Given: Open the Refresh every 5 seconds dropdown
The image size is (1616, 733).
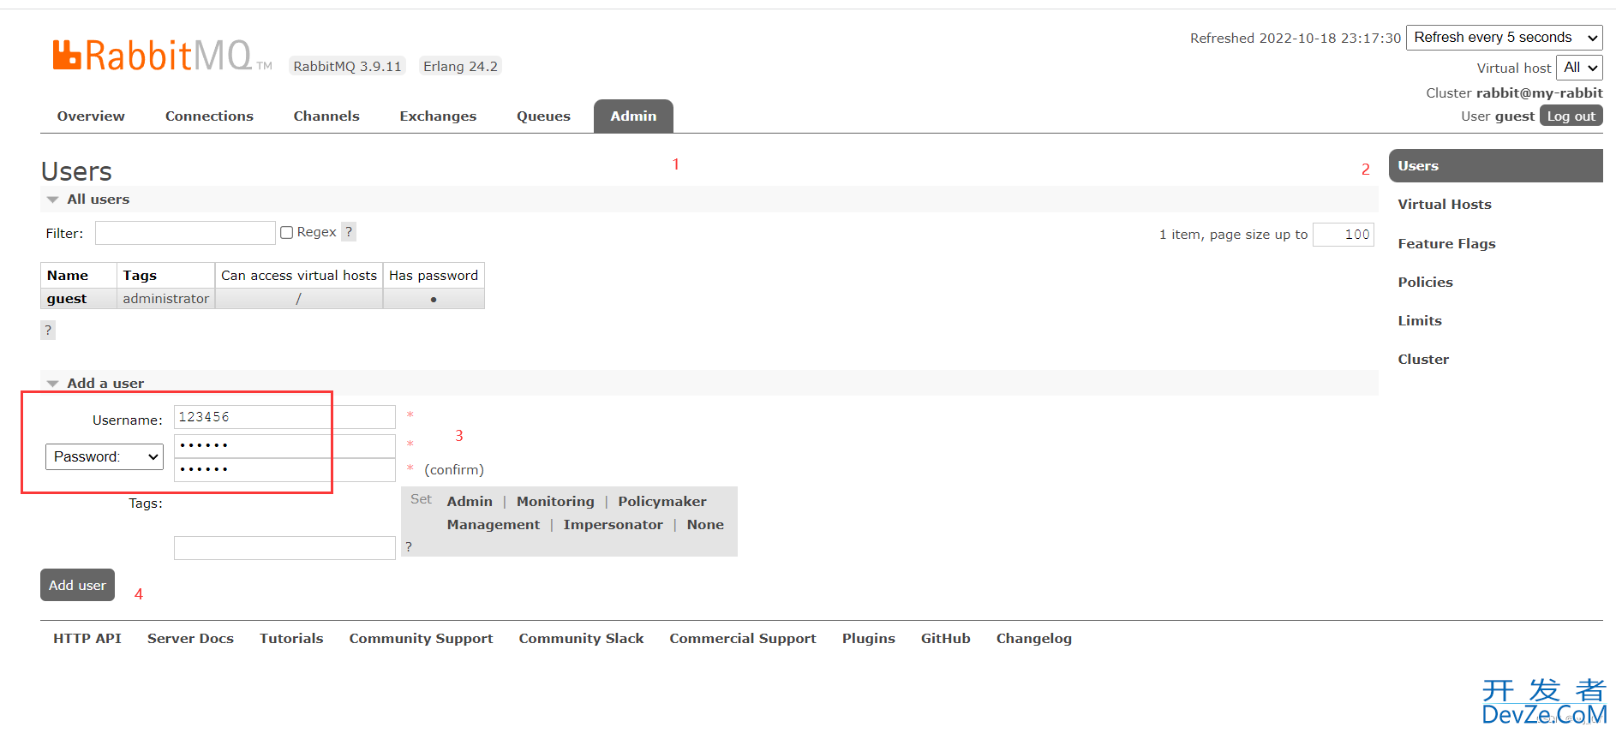Looking at the screenshot, I should 1505,38.
